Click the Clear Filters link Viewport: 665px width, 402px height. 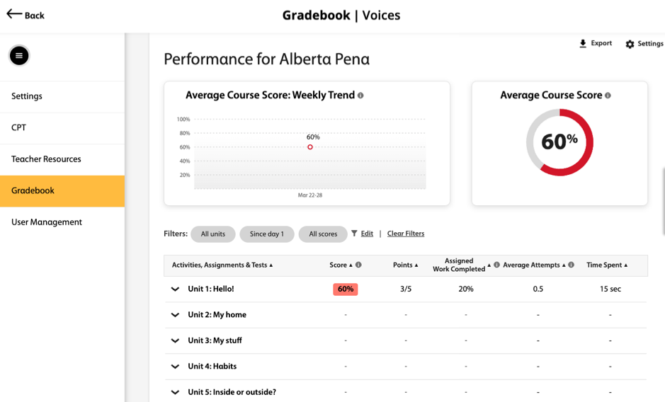pos(406,234)
